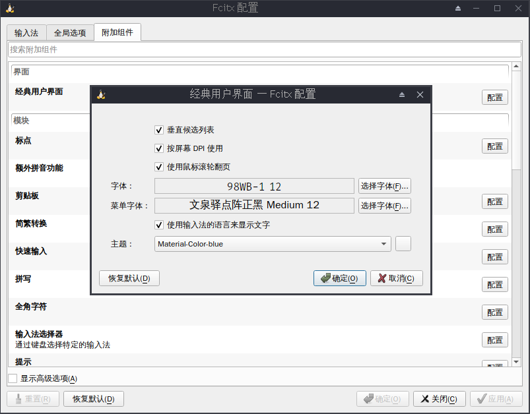Screen dimensions: 530x414
Task: Toggle 使用输入法的语言来显示文字 checkbox
Action: click(x=159, y=225)
